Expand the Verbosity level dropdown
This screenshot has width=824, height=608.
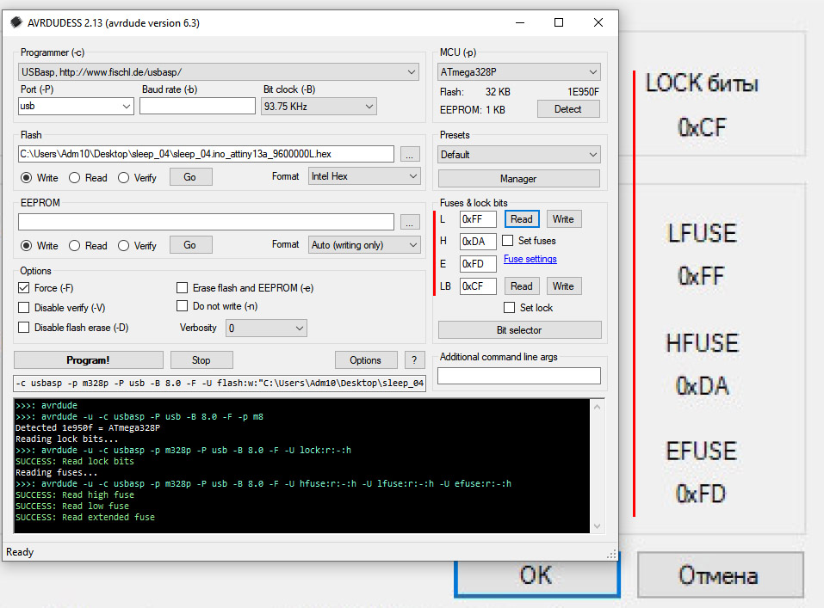(x=266, y=329)
